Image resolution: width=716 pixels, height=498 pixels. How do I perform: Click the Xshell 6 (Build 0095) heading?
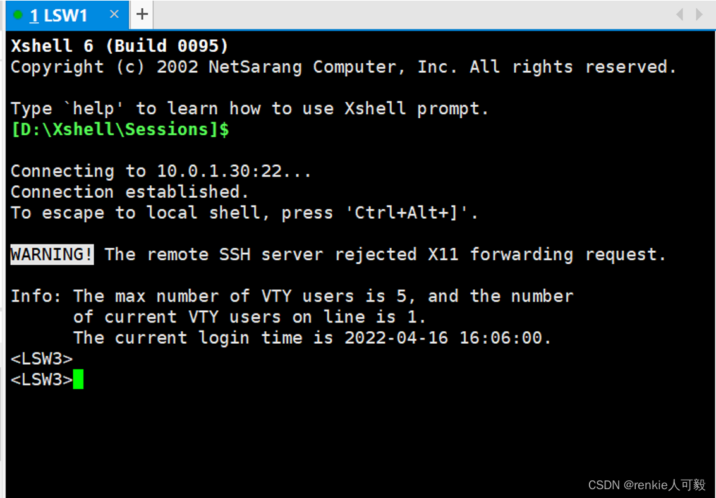pyautogui.click(x=119, y=46)
